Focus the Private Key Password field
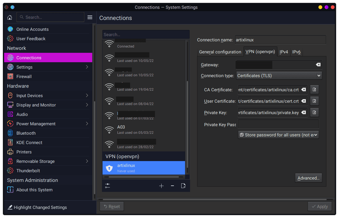339x218 pixels. (278, 124)
